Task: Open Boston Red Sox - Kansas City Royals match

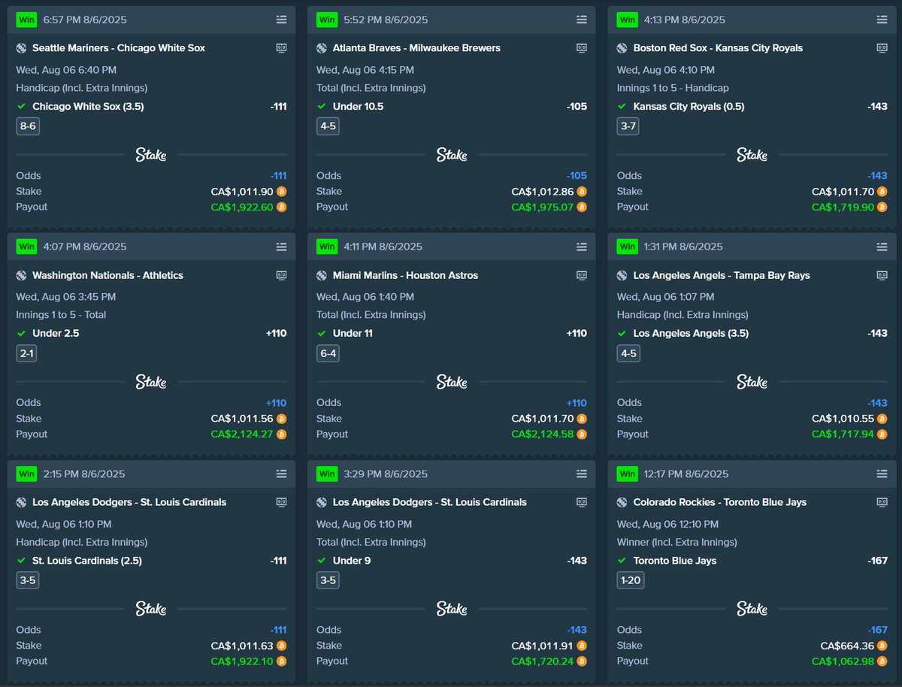Action: (x=718, y=48)
